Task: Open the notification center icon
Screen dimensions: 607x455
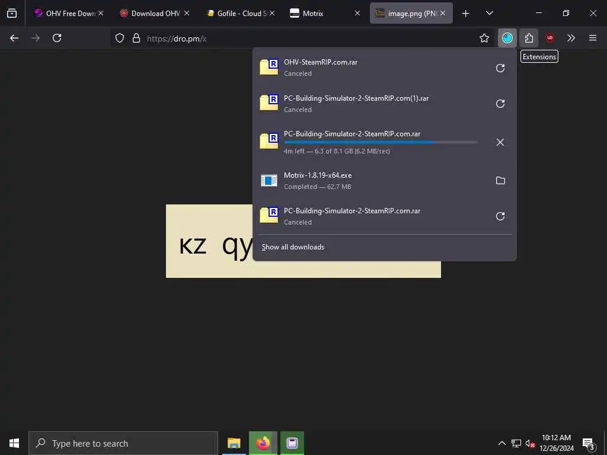Action: 589,443
